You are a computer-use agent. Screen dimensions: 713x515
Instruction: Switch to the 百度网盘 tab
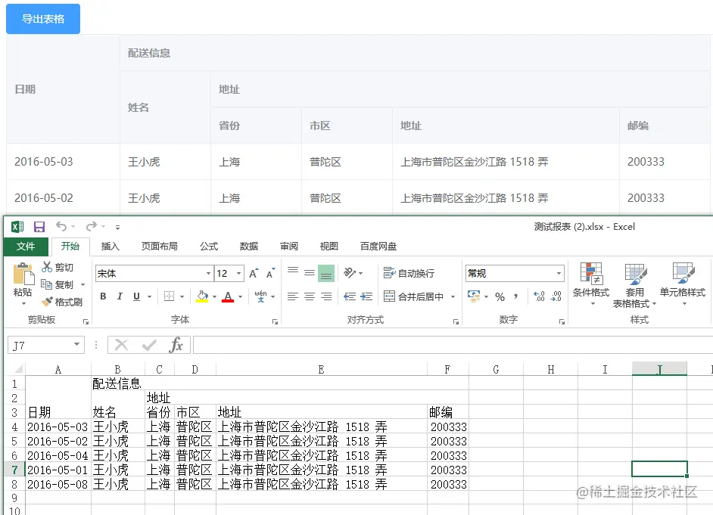[x=378, y=246]
